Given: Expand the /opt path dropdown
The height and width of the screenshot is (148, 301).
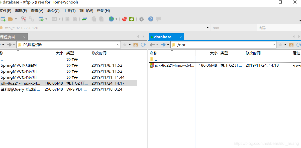Looking at the screenshot, I should 274,45.
